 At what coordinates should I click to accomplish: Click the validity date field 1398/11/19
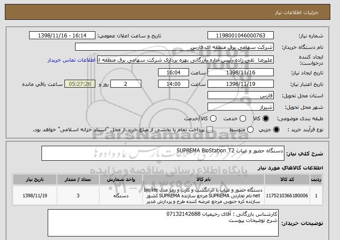pyautogui.click(x=241, y=84)
